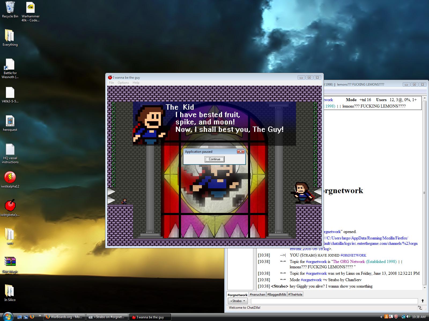Select the V40k3-5-5 file icon
The width and height of the screenshot is (429, 321).
pos(10,95)
